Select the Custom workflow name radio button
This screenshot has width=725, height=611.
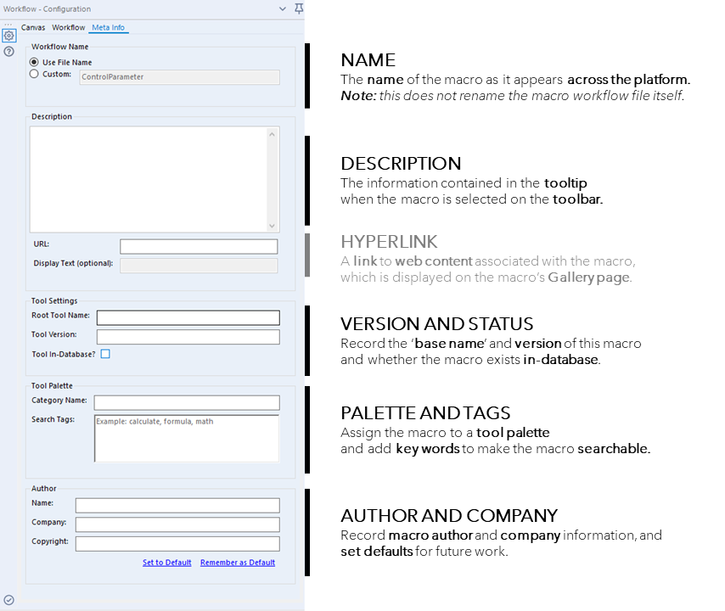(x=34, y=74)
